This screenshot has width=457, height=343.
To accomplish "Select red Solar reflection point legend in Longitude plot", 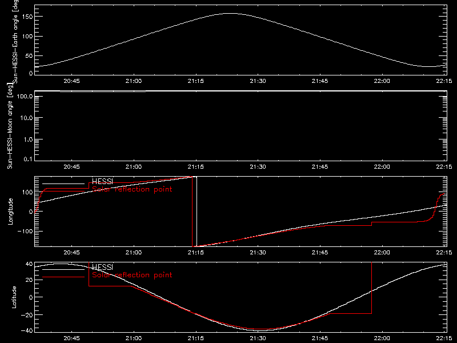I will pos(132,189).
